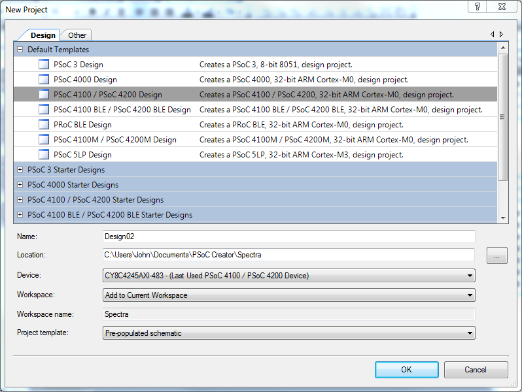Expand PSoC 4100 / PSoC 4200 Starter Designs
Image resolution: width=522 pixels, height=392 pixels.
(20, 199)
